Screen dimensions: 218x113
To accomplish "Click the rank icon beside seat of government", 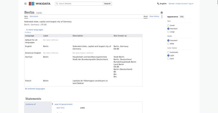I will (x=52, y=104).
